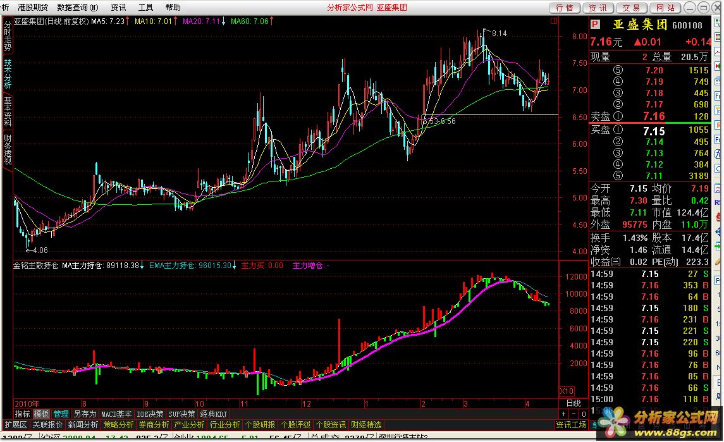Open the 个股评级 tab
This screenshot has height=442, width=724.
pyautogui.click(x=295, y=425)
